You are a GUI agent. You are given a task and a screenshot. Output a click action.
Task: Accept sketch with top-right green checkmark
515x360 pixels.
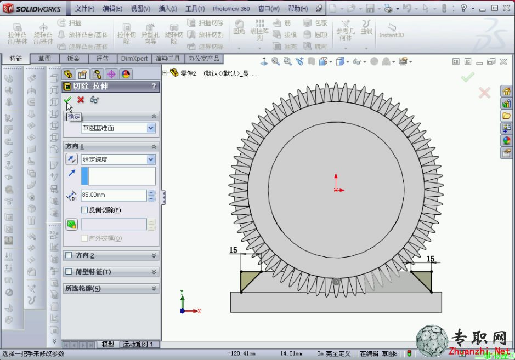[x=468, y=77]
